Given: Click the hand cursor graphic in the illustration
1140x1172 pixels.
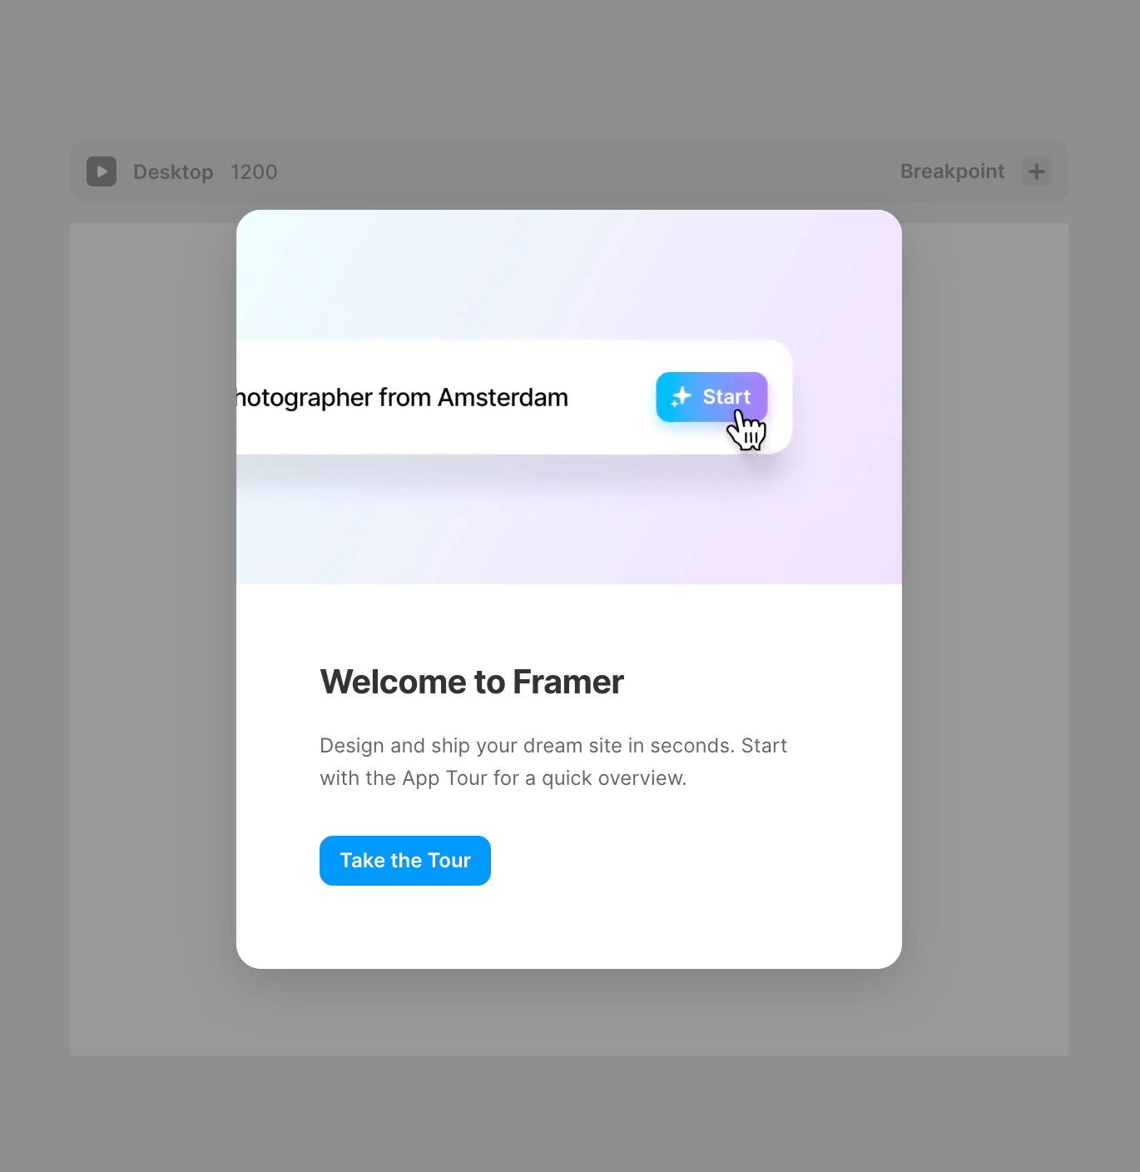Looking at the screenshot, I should coord(746,430).
